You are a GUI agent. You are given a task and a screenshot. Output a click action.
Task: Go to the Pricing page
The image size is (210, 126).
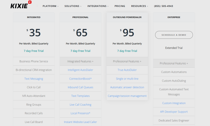coord(120,6)
